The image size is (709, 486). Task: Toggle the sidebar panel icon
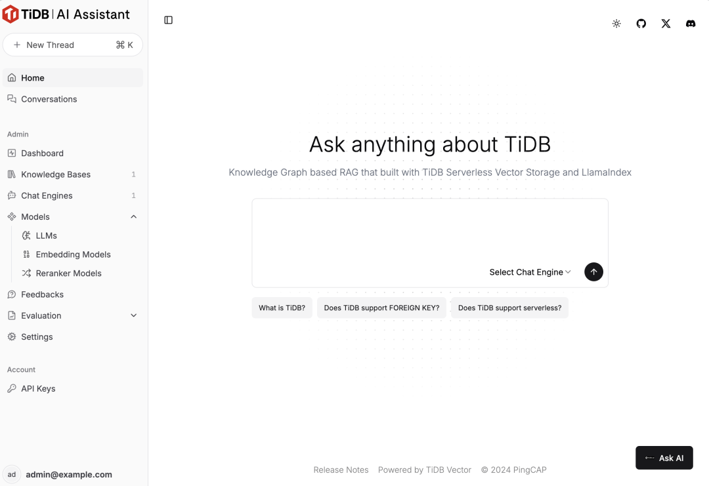(x=168, y=20)
